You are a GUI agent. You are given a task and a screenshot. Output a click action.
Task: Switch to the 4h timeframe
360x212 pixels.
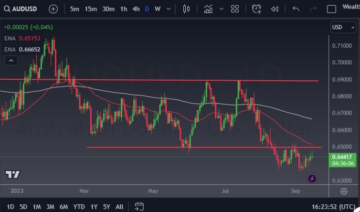click(136, 9)
